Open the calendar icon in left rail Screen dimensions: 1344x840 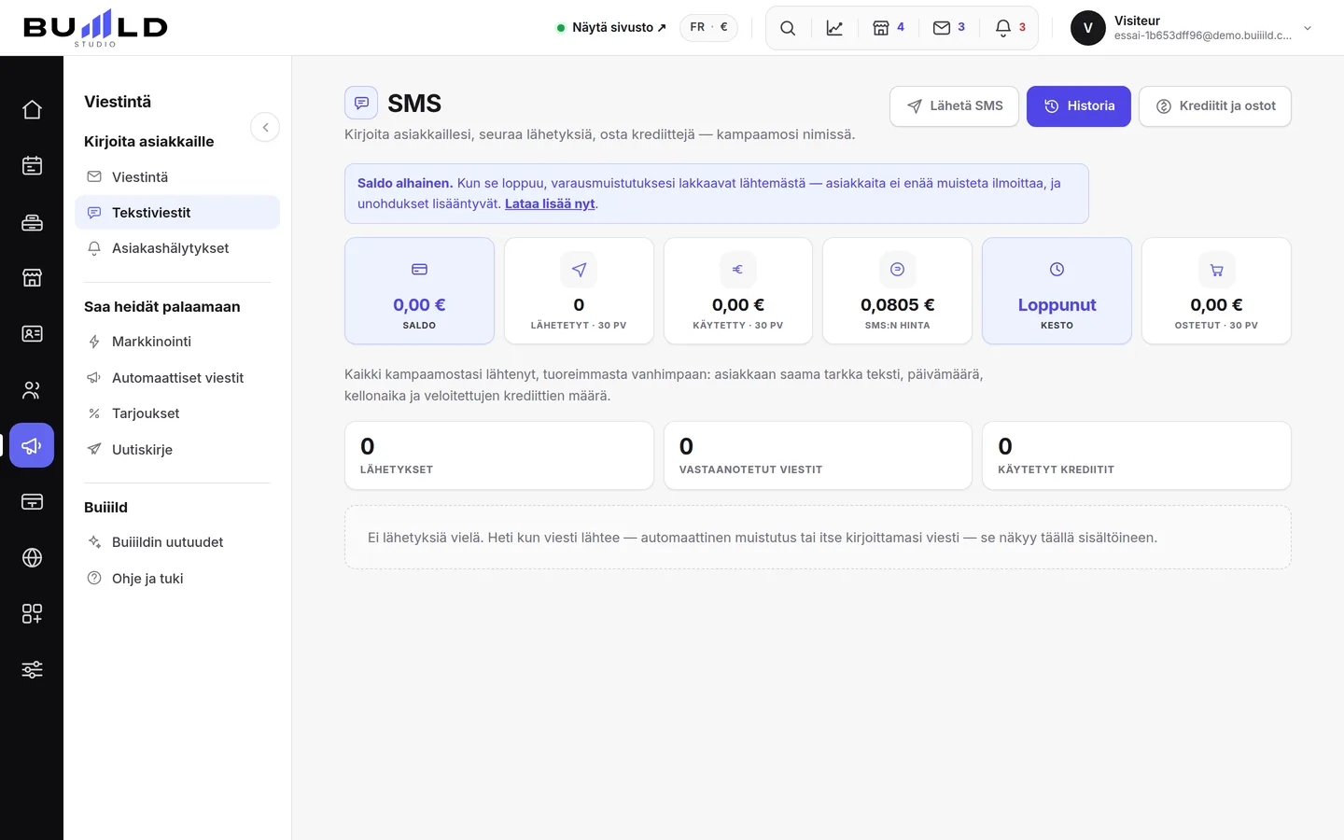point(32,166)
